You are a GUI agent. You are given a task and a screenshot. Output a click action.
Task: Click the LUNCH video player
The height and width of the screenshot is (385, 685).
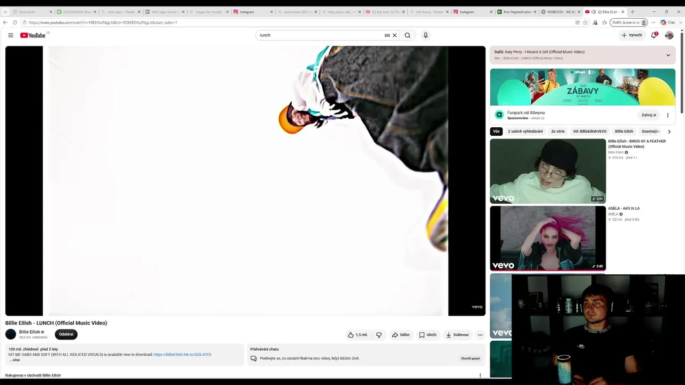[x=246, y=181]
